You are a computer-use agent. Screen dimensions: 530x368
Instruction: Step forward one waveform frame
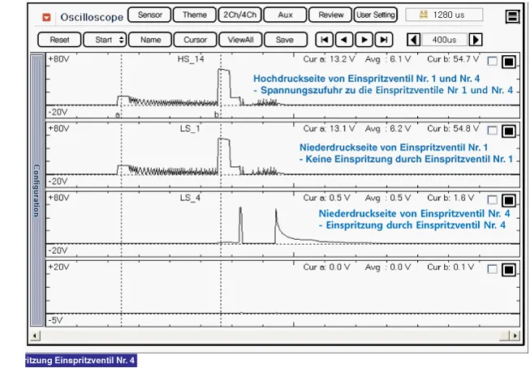364,39
